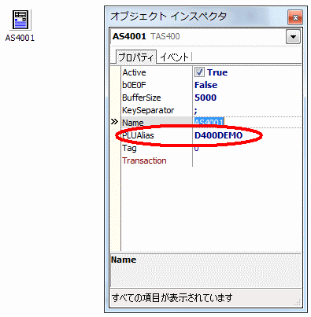Click the AS4001 label under the component icon

tap(20, 39)
